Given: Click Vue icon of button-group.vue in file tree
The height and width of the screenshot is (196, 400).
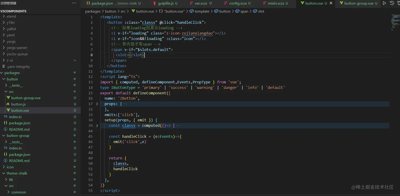Looking at the screenshot, I should [8, 98].
